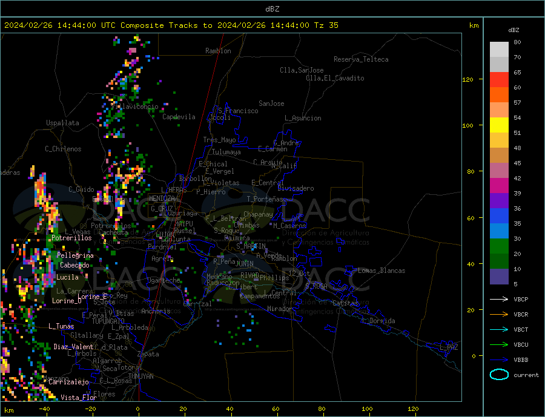Click the Uspallata label on map

point(62,123)
